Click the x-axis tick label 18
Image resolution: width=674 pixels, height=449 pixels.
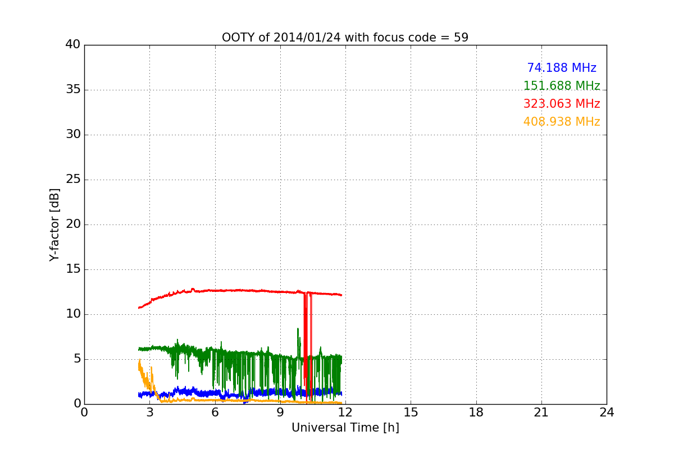[476, 413]
